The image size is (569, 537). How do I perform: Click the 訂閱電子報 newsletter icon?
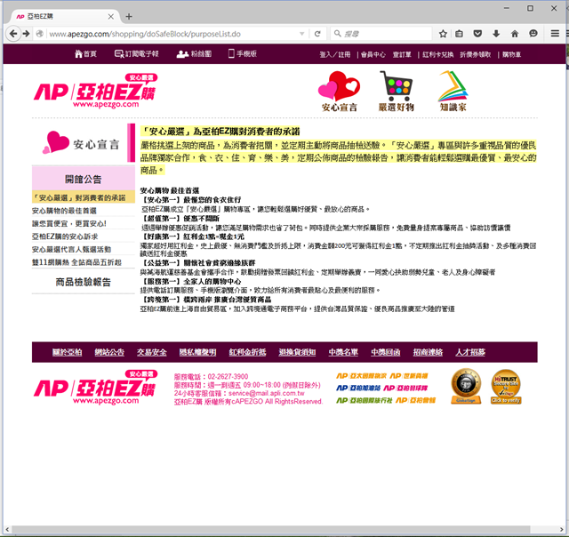point(119,54)
